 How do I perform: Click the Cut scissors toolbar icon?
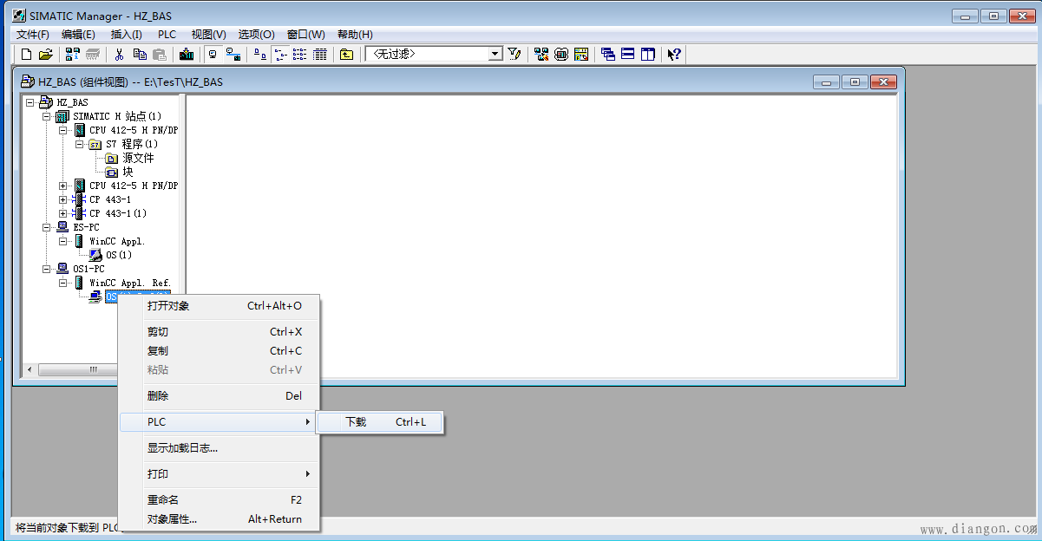(x=120, y=54)
